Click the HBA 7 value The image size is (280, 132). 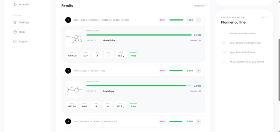pos(109,56)
